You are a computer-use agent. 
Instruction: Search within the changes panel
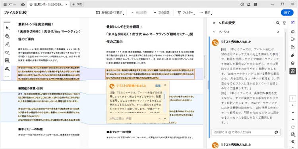click(x=278, y=23)
